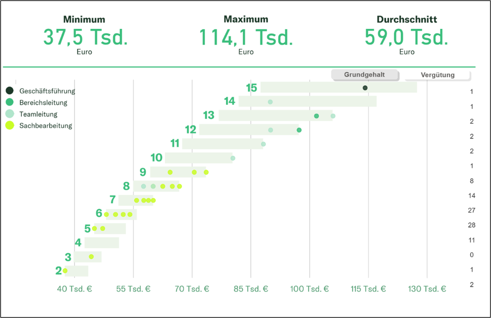Viewport: 491px width, 318px height.
Task: Switch to the Grundgehalt tab
Action: pyautogui.click(x=364, y=75)
